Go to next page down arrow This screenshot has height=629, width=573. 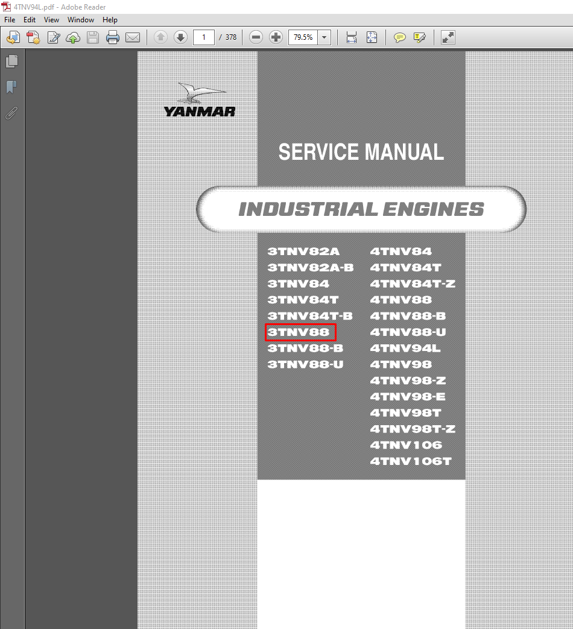tap(180, 37)
